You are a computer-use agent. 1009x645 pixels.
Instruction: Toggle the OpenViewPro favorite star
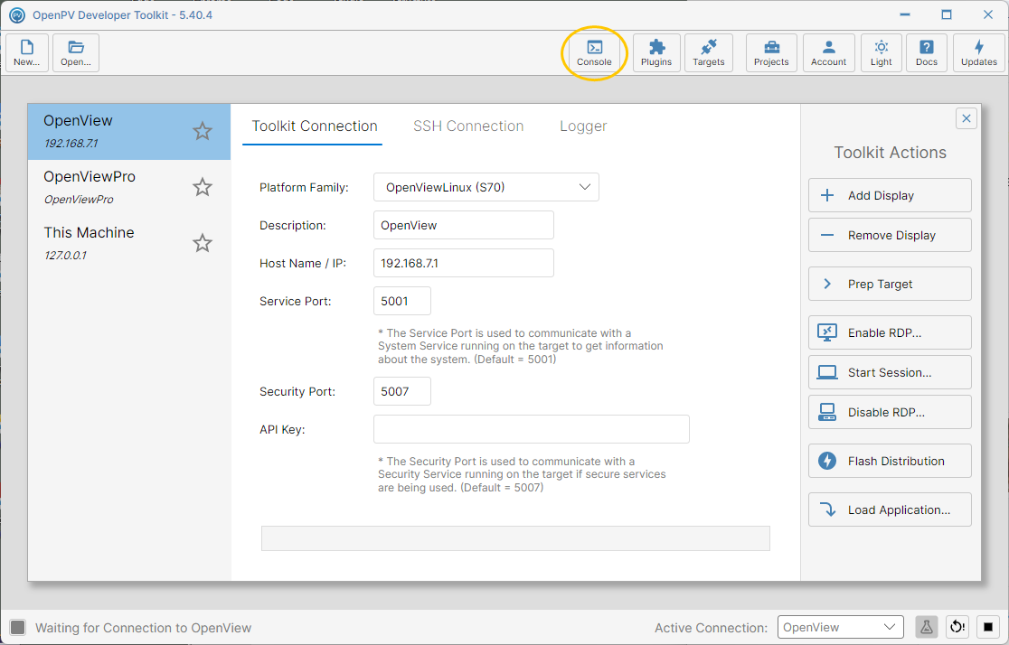pyautogui.click(x=202, y=187)
